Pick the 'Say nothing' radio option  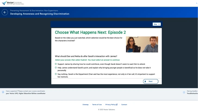[x=56, y=74]
